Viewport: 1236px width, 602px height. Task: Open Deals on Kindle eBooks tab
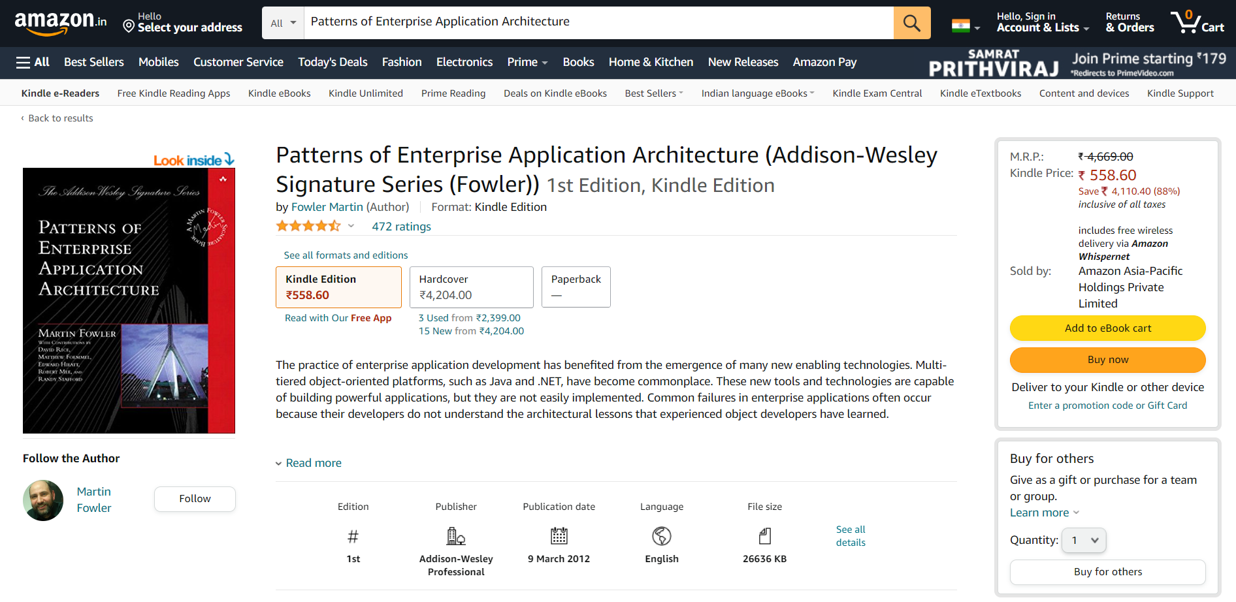coord(555,93)
